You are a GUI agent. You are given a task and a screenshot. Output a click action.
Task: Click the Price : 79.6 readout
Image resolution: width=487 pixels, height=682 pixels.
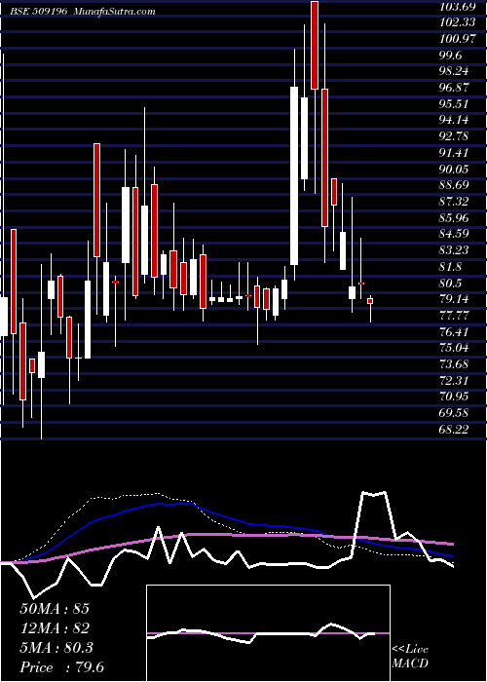coord(62,667)
